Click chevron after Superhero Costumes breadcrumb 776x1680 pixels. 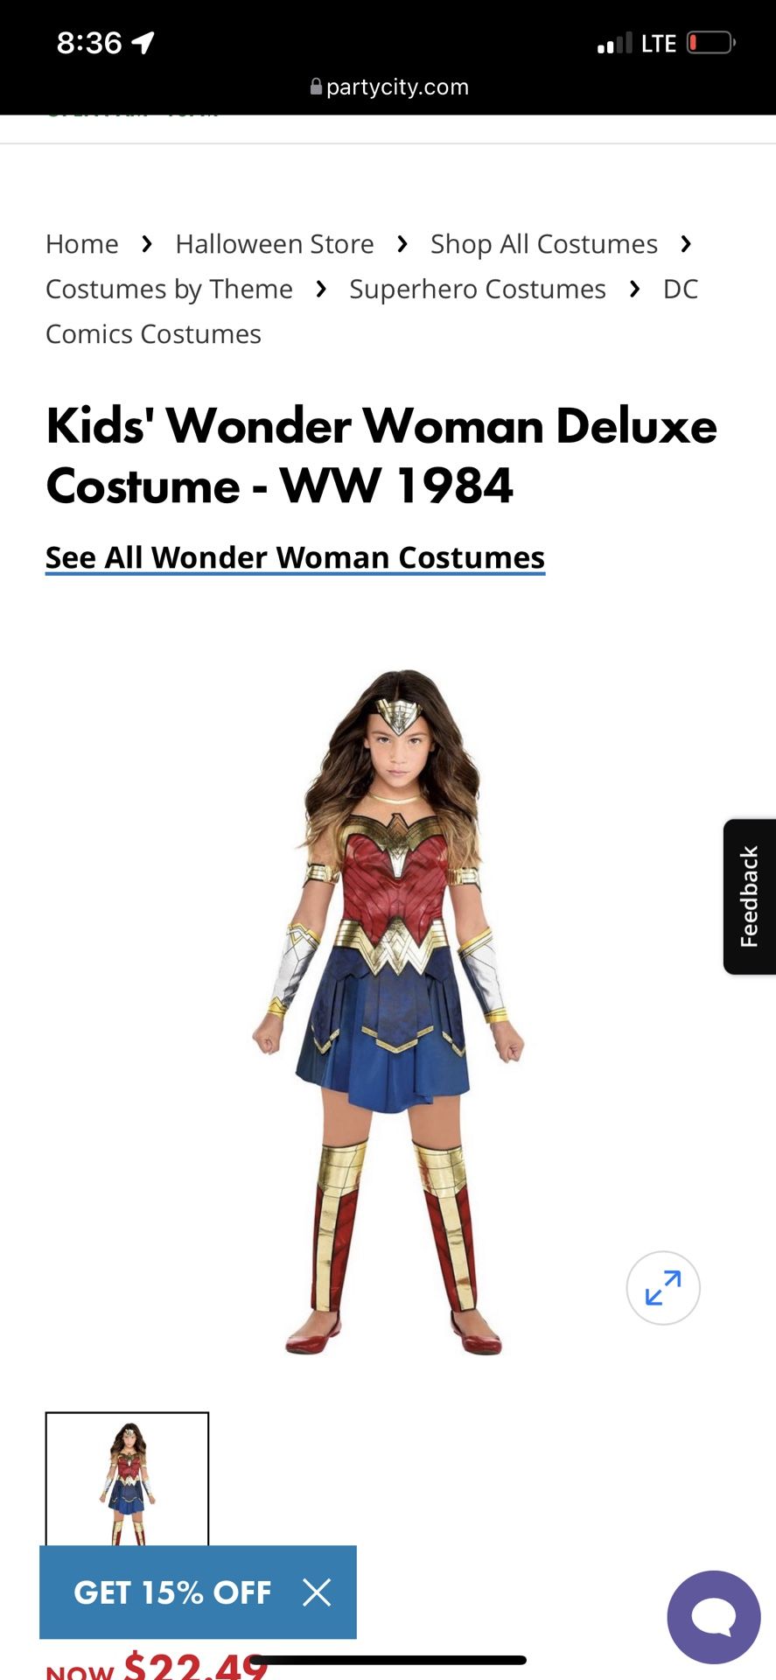tap(634, 289)
